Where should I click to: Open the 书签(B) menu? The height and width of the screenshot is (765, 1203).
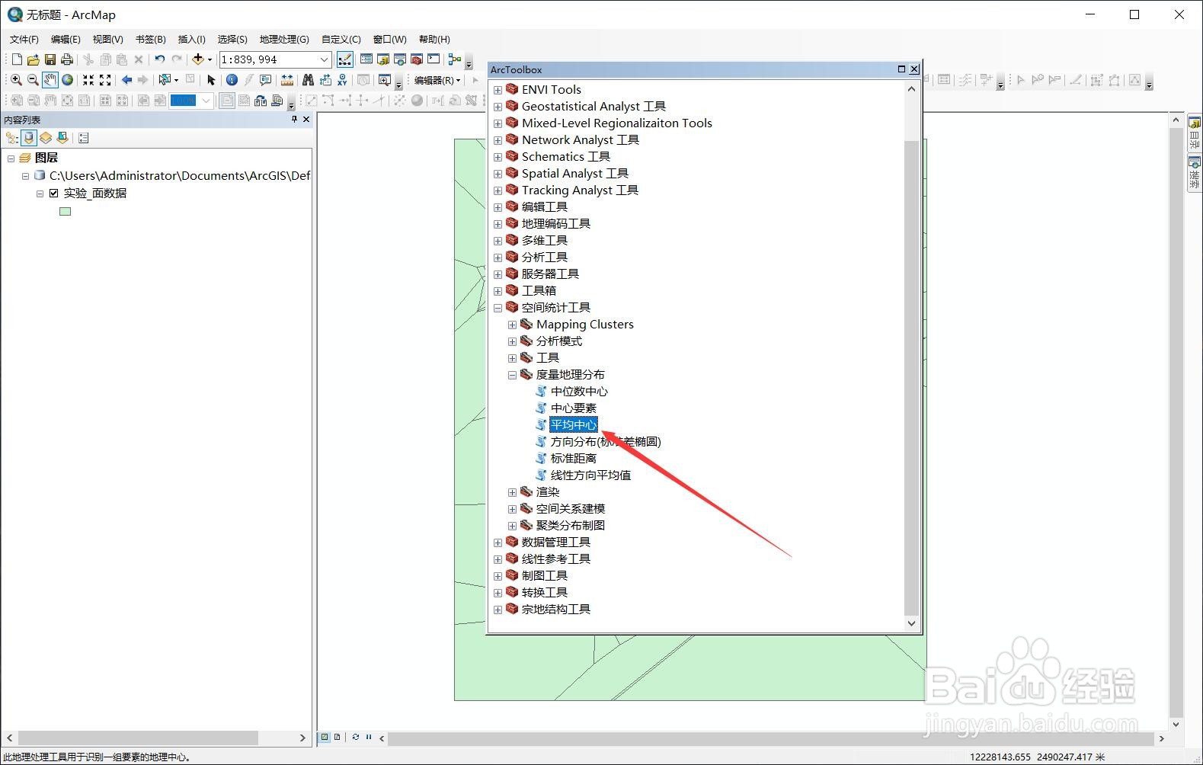(150, 40)
